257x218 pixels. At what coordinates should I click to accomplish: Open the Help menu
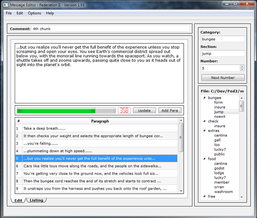[x=50, y=13]
